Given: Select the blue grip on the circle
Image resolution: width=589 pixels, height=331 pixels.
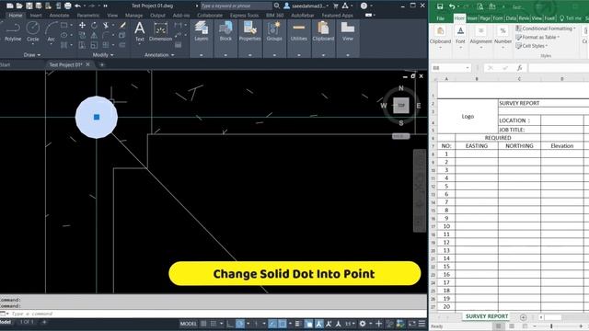Looking at the screenshot, I should 97,117.
